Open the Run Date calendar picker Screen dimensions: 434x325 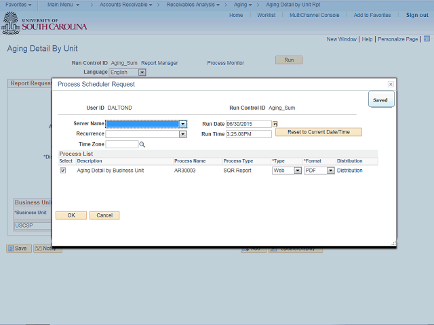point(275,124)
